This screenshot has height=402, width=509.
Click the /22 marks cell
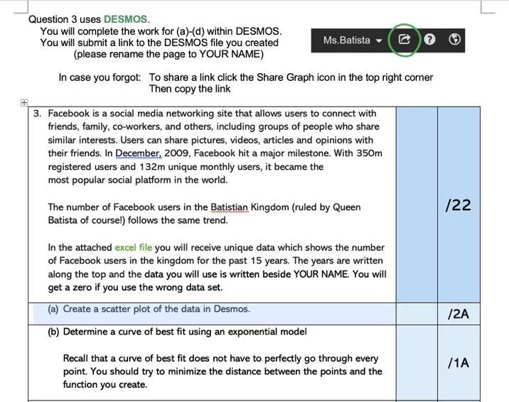459,205
